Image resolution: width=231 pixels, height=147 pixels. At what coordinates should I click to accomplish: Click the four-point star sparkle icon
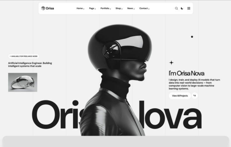tap(171, 63)
